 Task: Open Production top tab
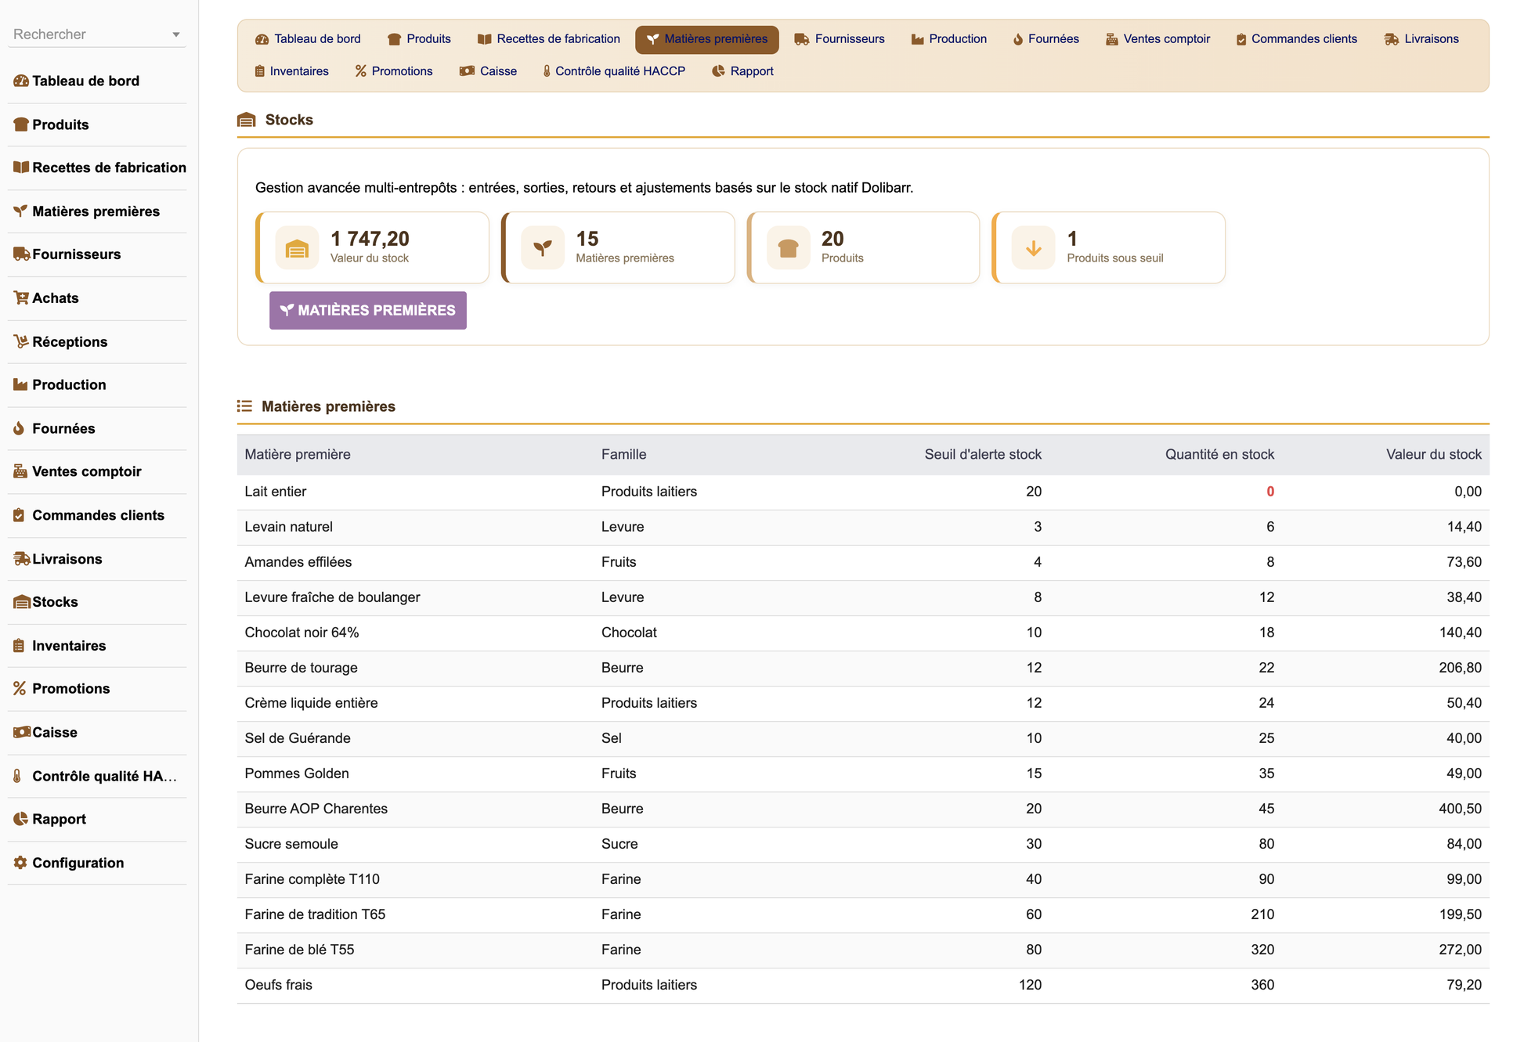coord(949,39)
